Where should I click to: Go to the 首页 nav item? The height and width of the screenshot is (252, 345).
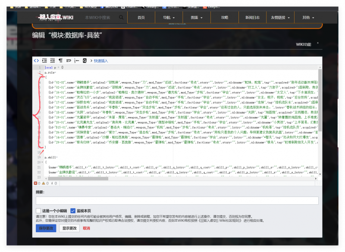141,18
